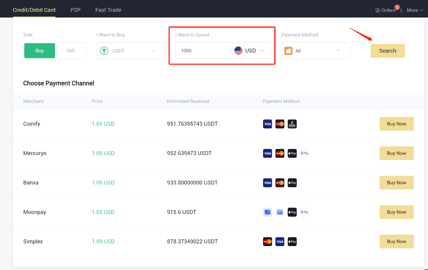Viewport: 428px width, 270px height.
Task: Click the Mastercard icon in Simplex row
Action: point(267,241)
